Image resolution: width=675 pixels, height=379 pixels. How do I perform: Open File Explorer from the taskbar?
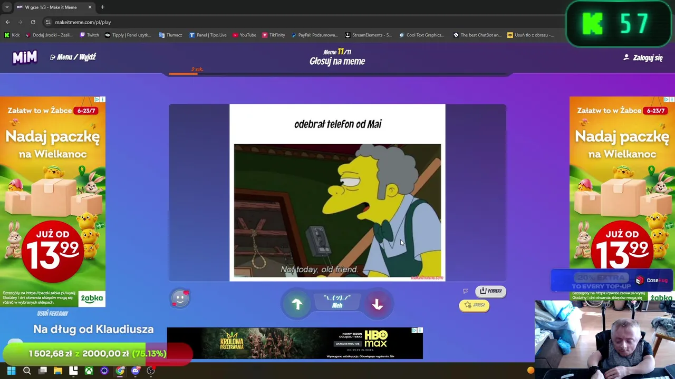coord(58,371)
